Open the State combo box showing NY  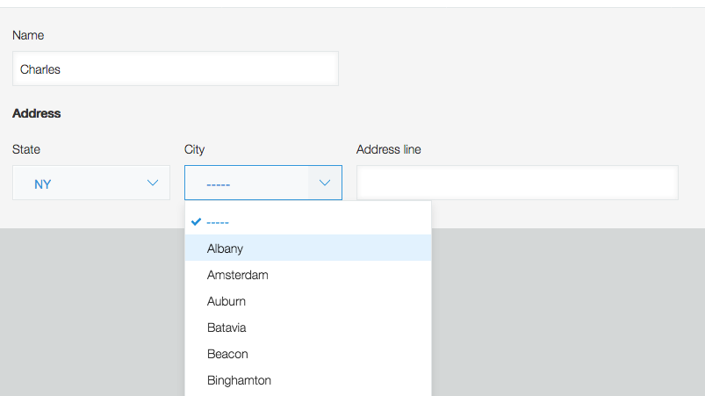pyautogui.click(x=90, y=183)
